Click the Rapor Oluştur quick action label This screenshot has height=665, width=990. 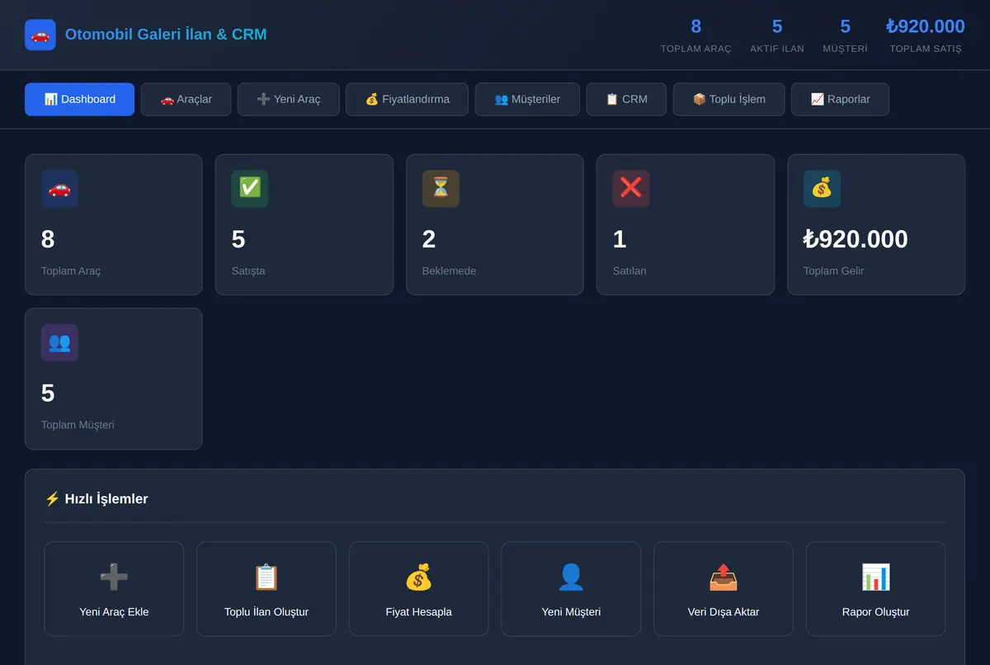tap(876, 612)
